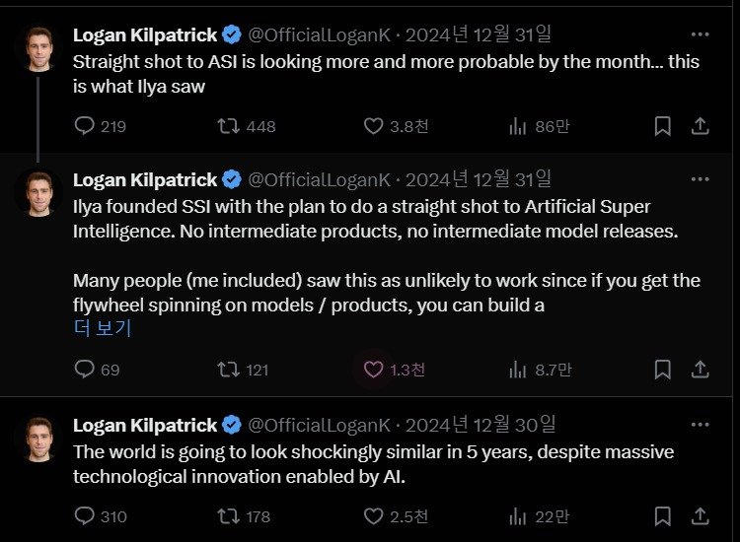
Task: Like the SSI tweet with 1.3천 likes
Action: click(374, 370)
